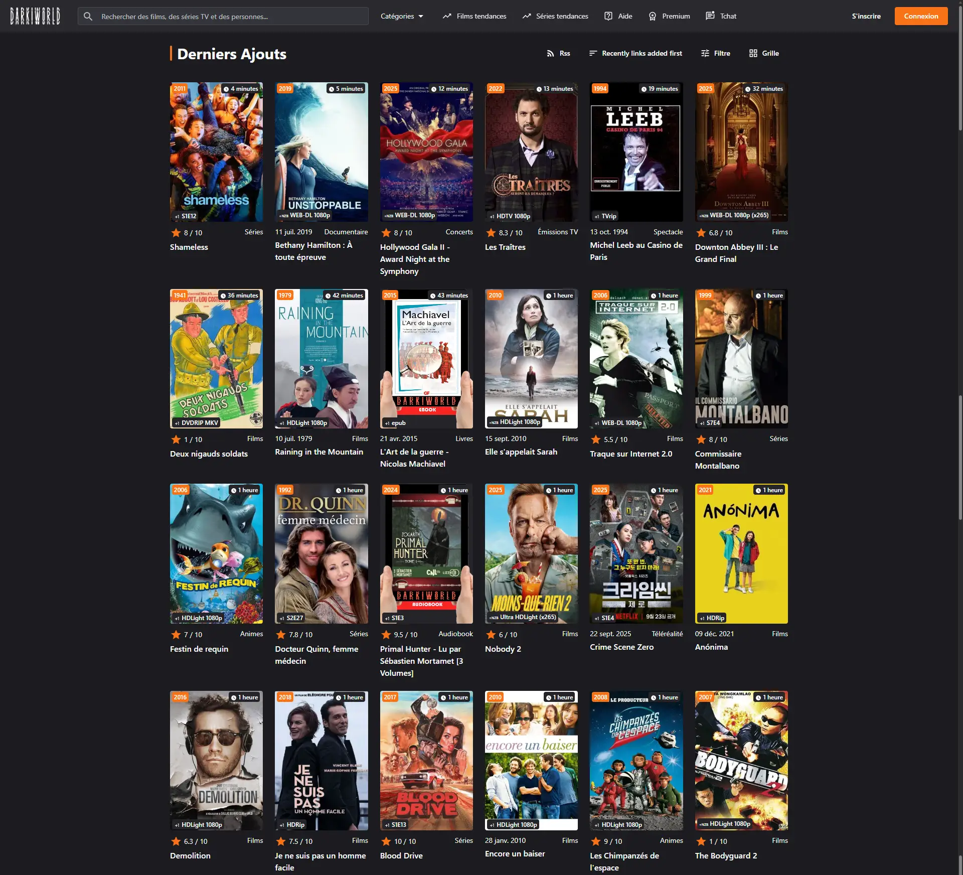Screen dimensions: 963x875
Task: Click the Séries tendances trending icon
Action: click(x=526, y=16)
